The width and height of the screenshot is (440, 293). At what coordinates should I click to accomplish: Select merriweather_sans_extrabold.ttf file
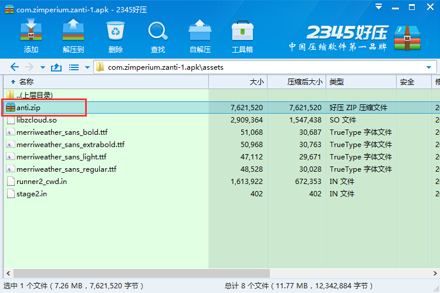pyautogui.click(x=222, y=145)
